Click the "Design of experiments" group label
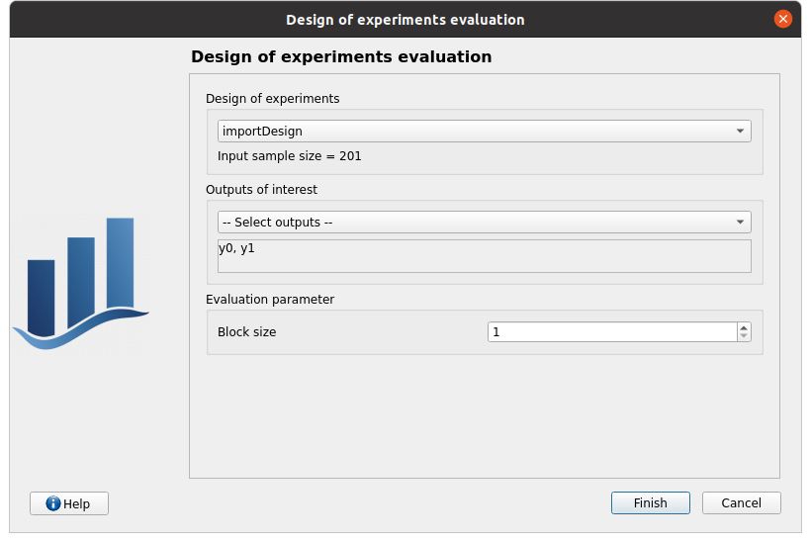This screenshot has height=542, width=811. pyautogui.click(x=272, y=99)
